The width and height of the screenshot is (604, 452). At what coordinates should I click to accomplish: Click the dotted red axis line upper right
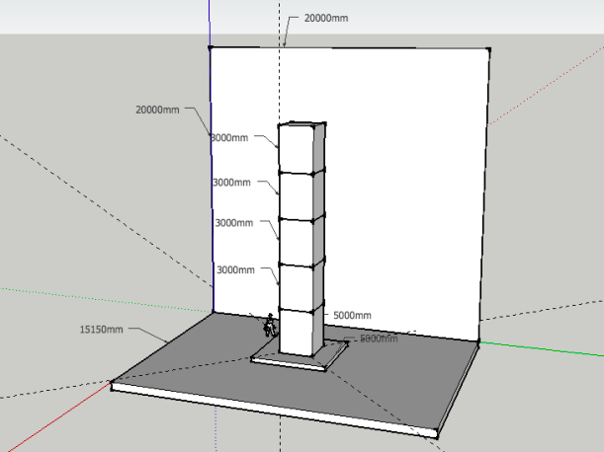point(546,87)
